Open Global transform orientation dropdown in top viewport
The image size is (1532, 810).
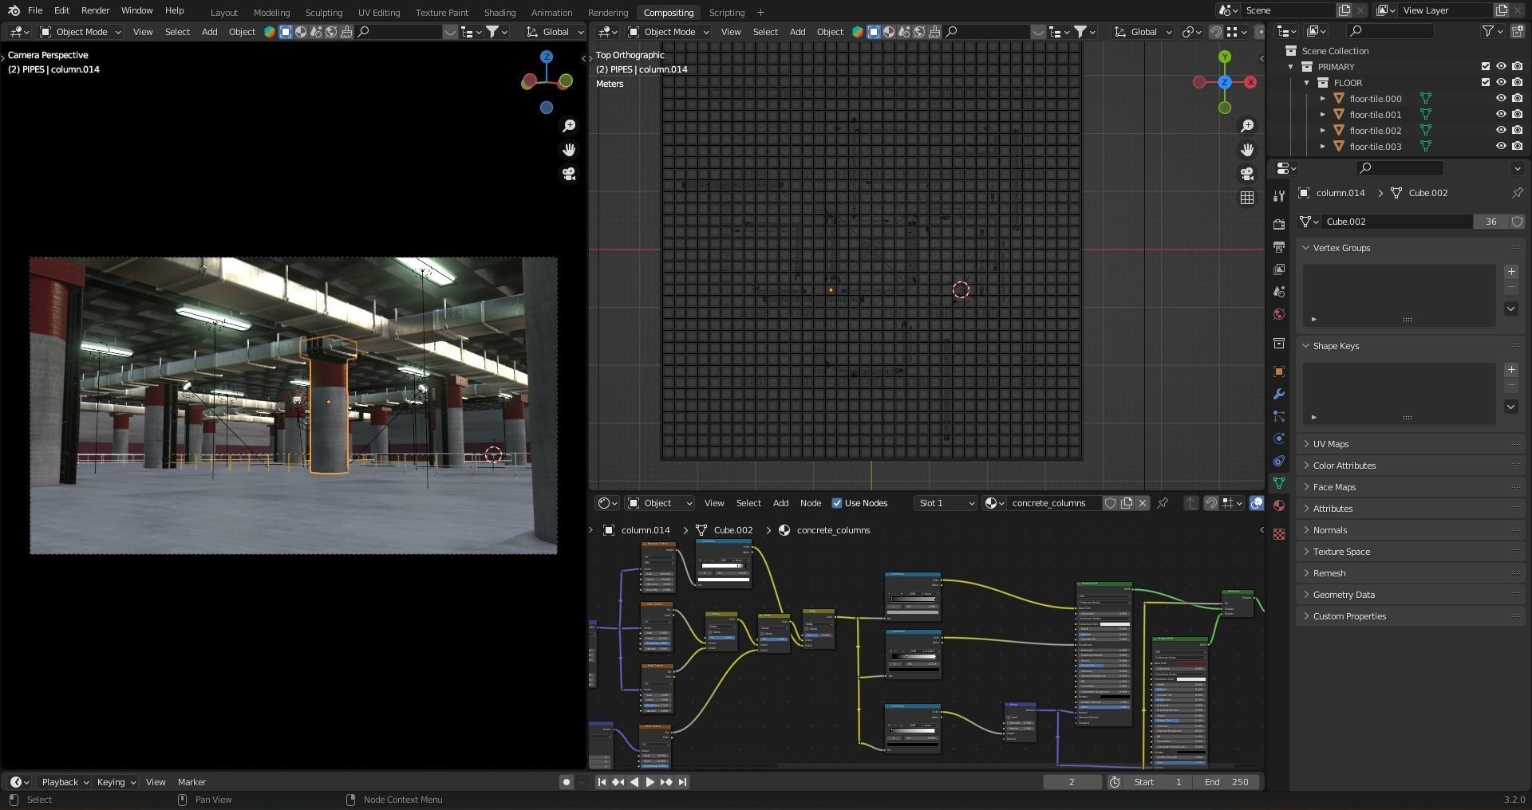point(1143,32)
